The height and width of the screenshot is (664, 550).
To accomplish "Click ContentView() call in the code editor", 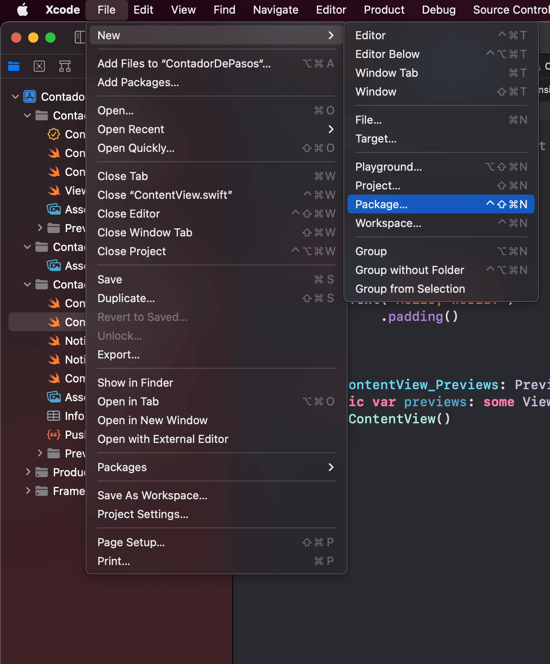I will coord(399,419).
